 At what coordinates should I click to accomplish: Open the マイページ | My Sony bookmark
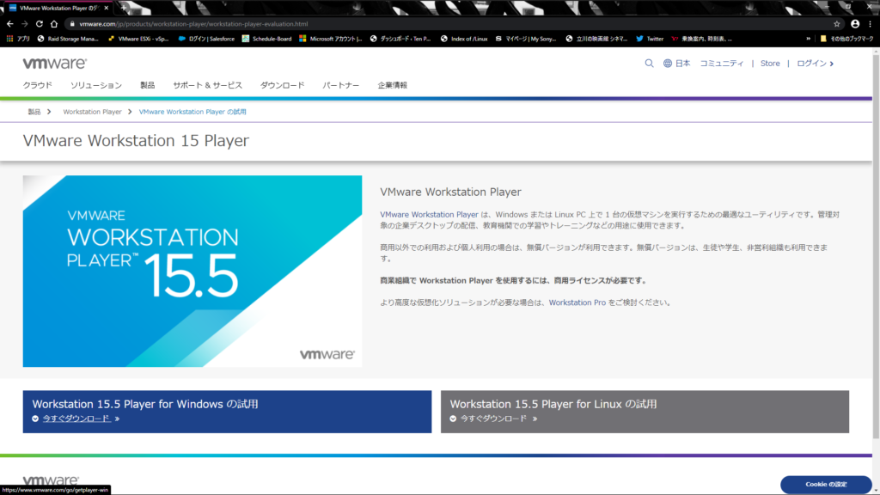click(526, 39)
